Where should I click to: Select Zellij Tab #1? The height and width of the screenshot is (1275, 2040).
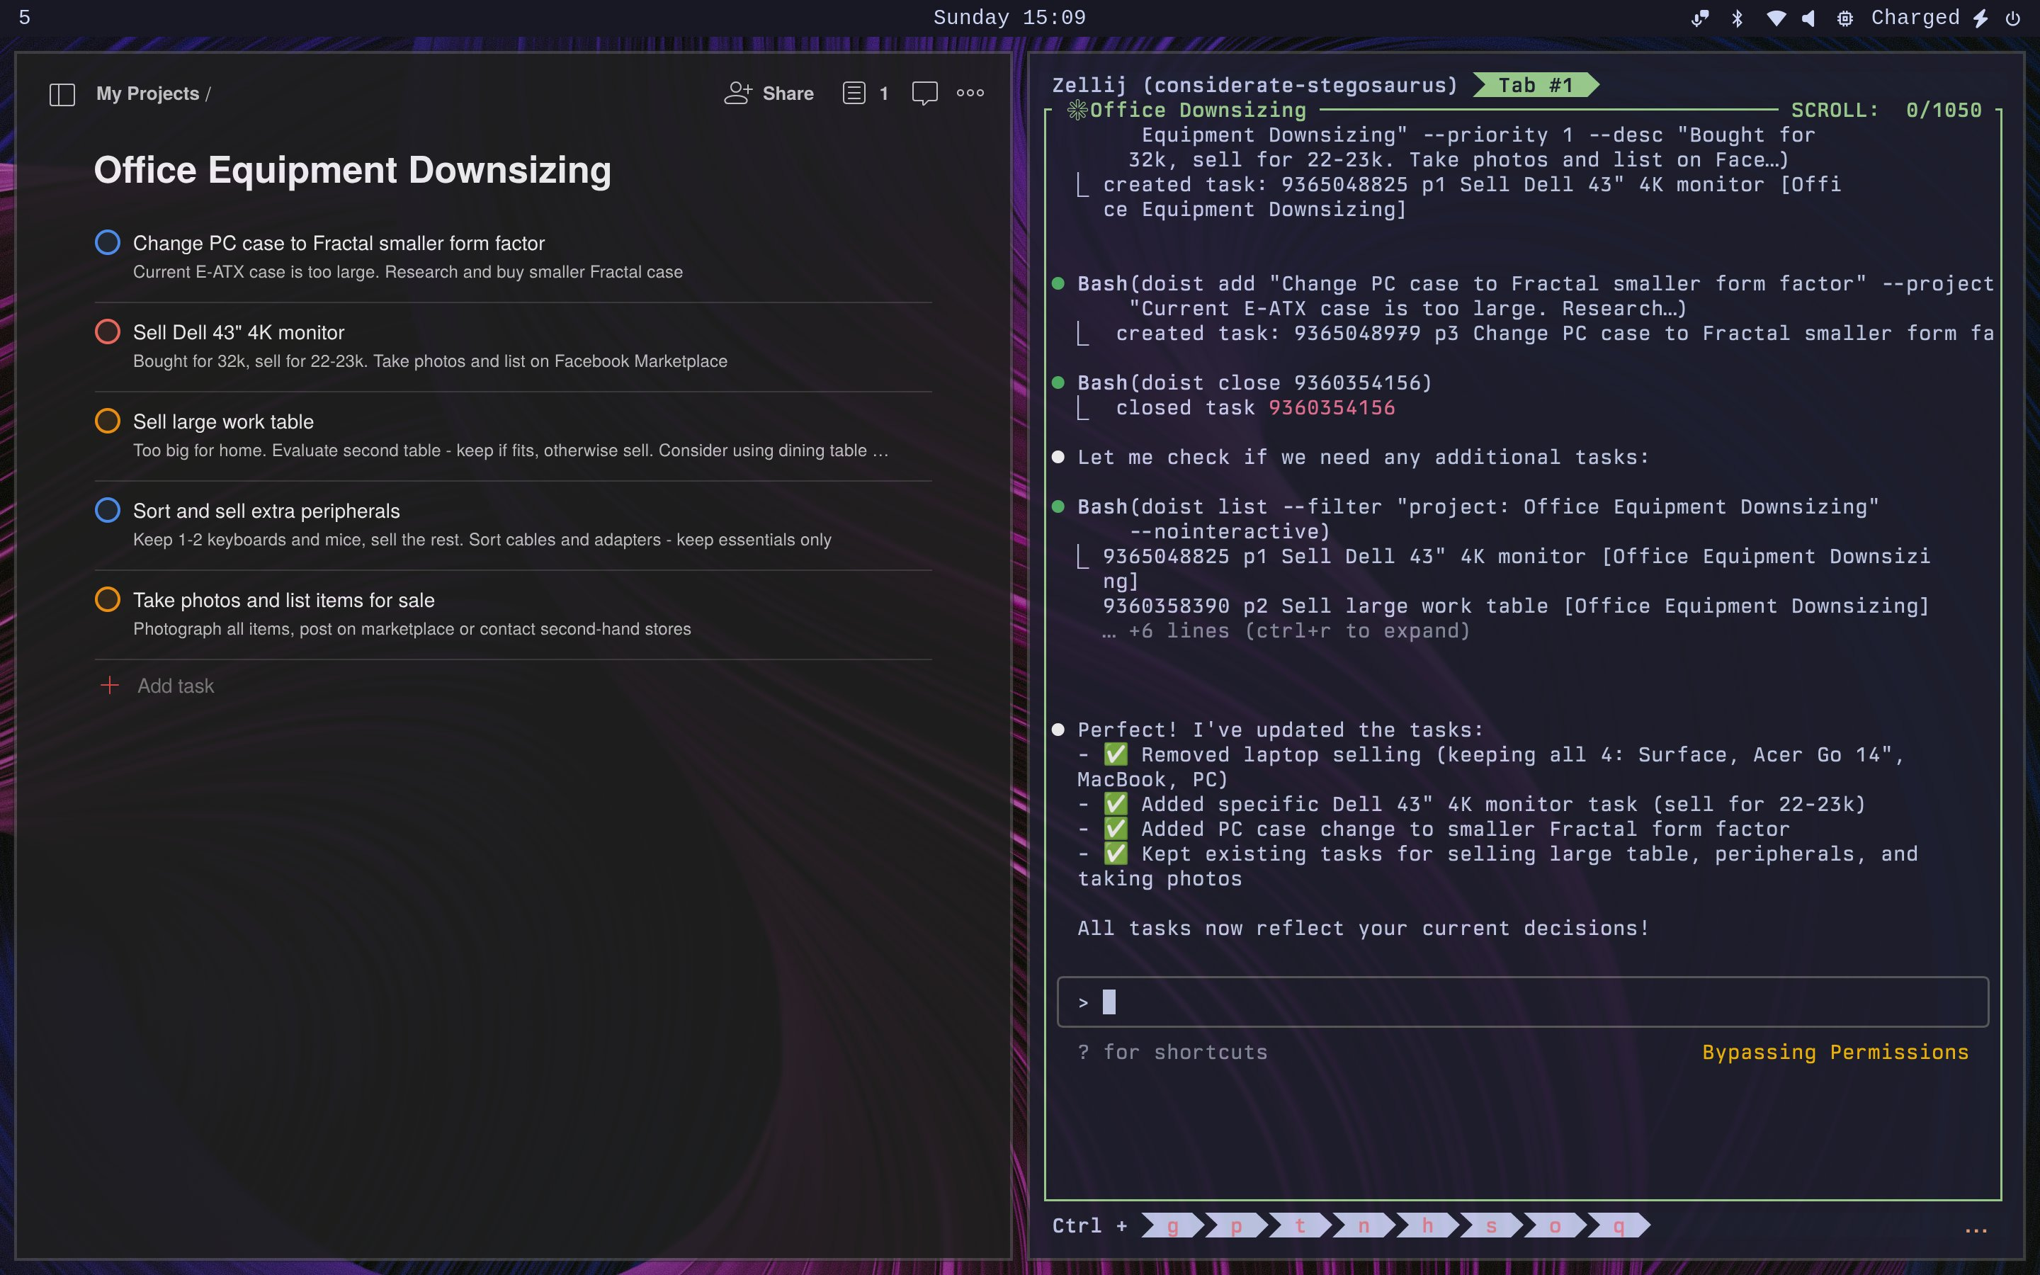(1535, 85)
